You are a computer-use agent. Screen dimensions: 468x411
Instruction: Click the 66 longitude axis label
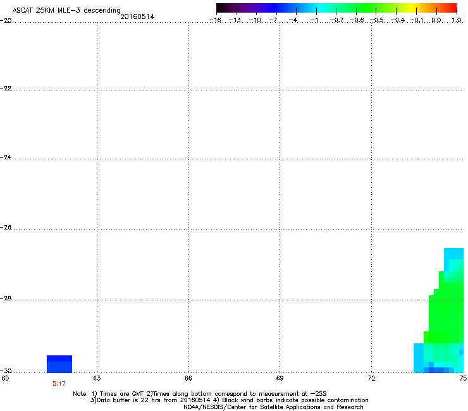188,379
